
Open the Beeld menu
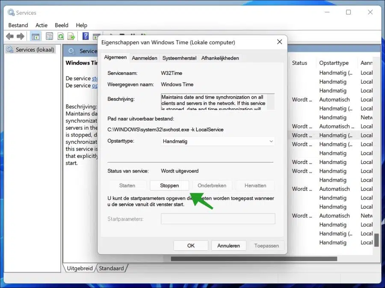click(61, 25)
